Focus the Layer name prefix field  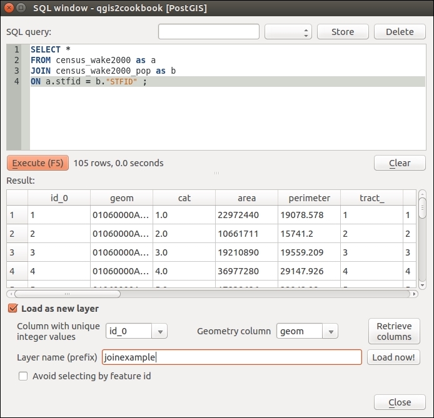232,357
